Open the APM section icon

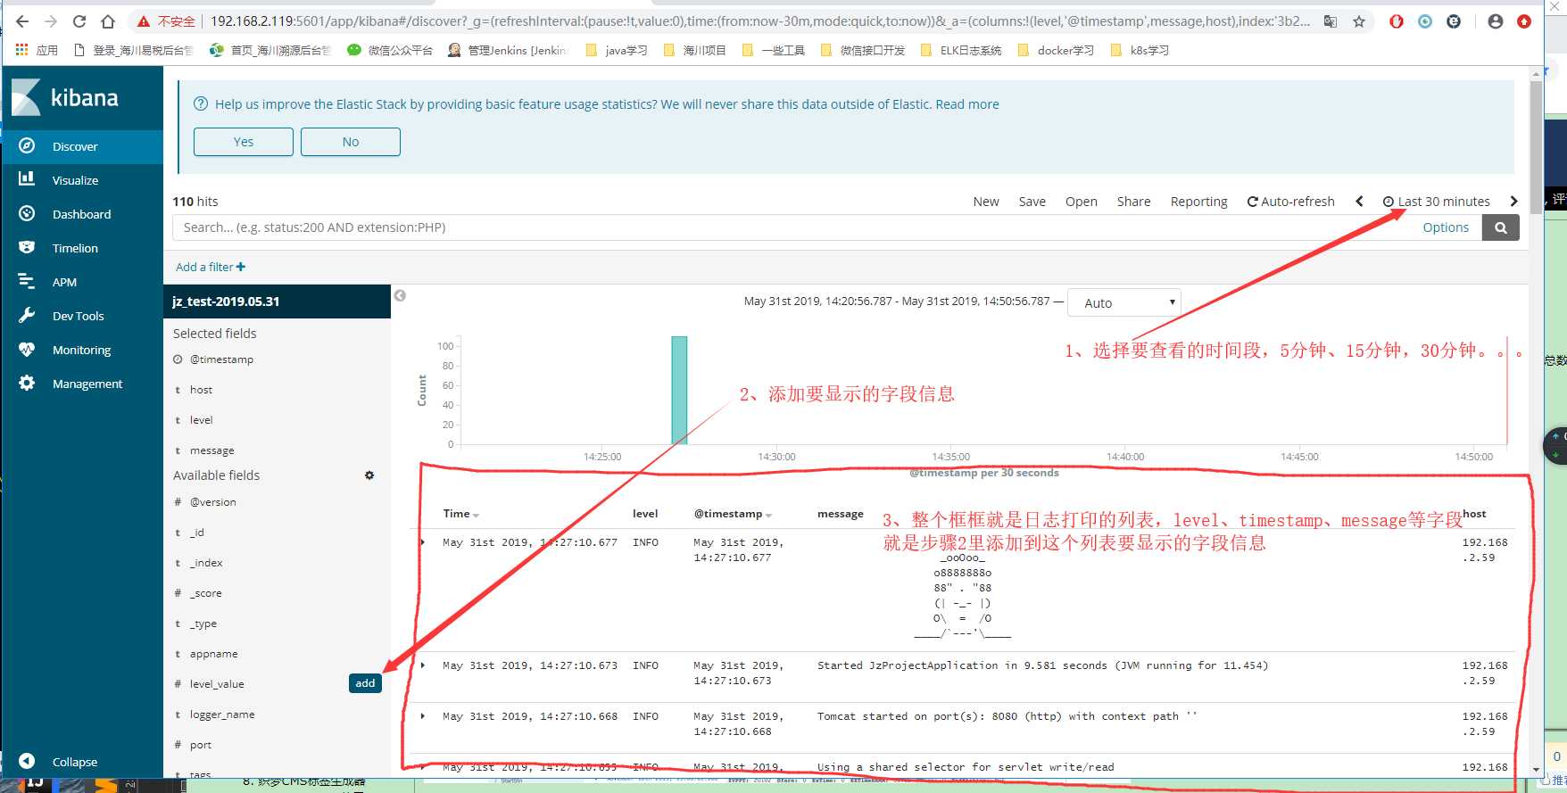click(27, 281)
